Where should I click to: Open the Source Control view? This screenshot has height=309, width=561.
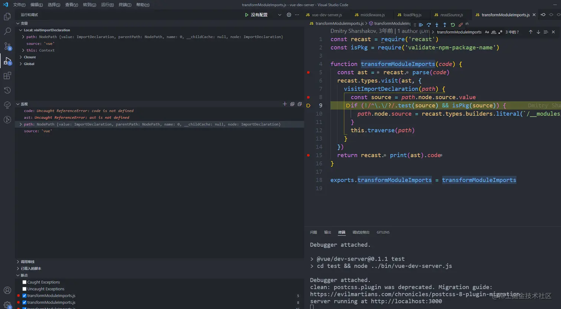(7, 46)
